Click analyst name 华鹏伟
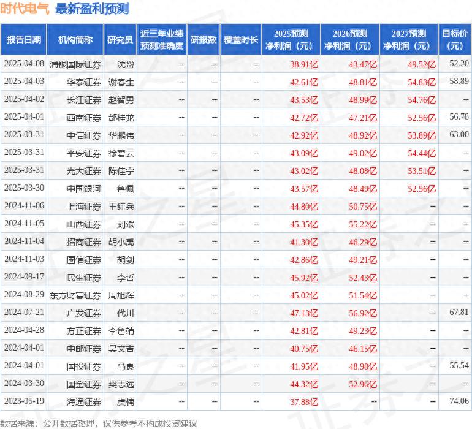Viewport: 472px width, 429px height. 121,135
